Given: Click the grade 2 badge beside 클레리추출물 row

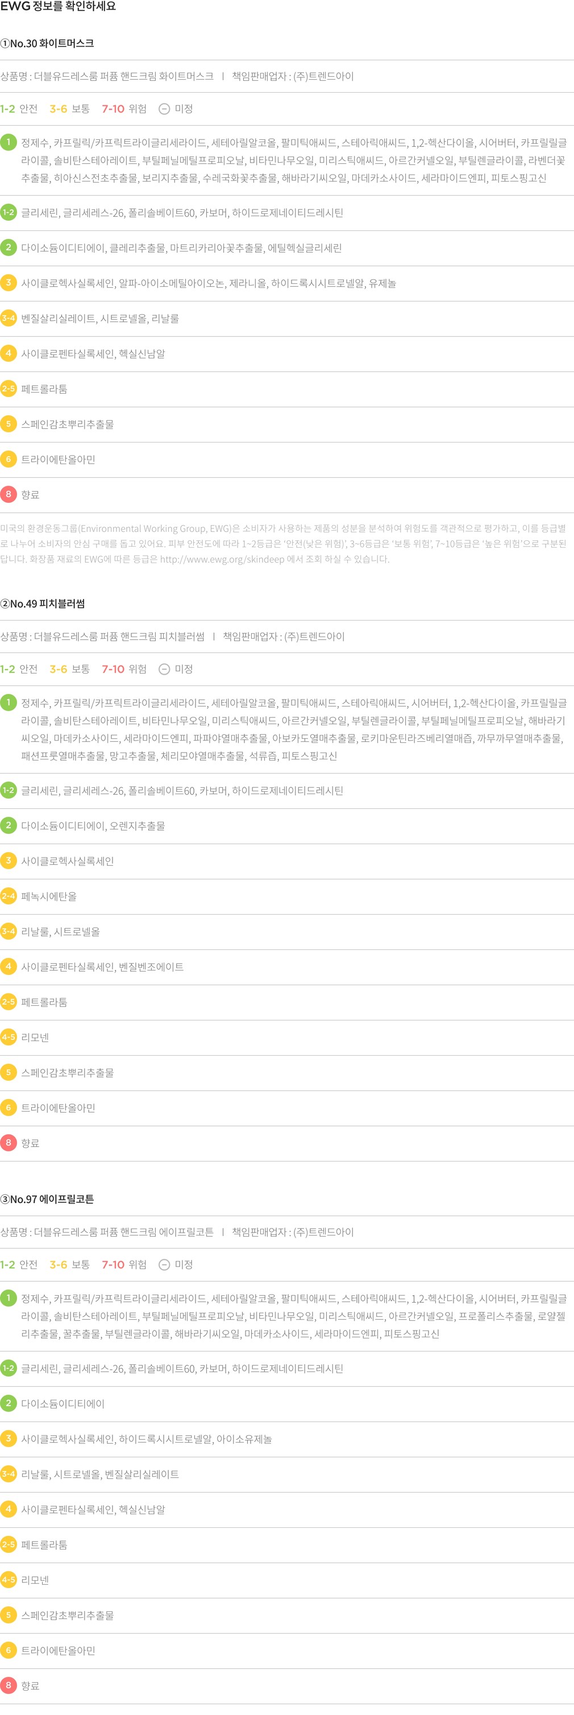Looking at the screenshot, I should (9, 247).
